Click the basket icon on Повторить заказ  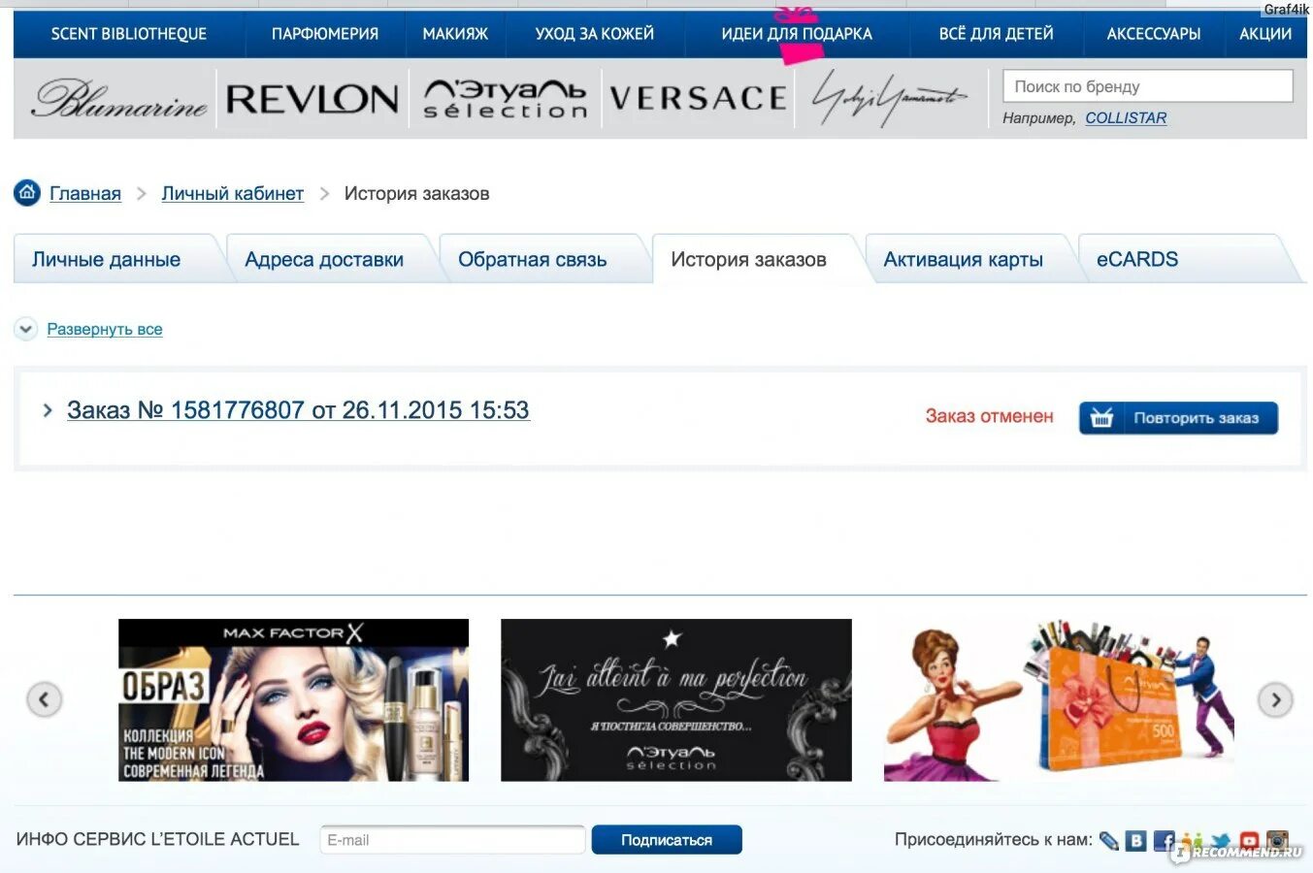[x=1101, y=418]
